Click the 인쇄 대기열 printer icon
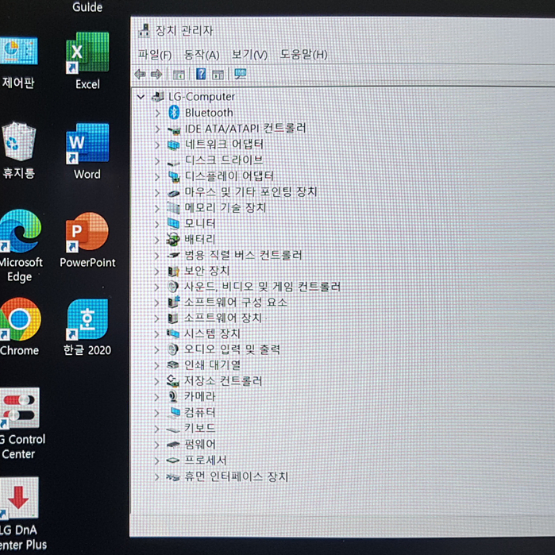The width and height of the screenshot is (555, 555). pos(173,365)
